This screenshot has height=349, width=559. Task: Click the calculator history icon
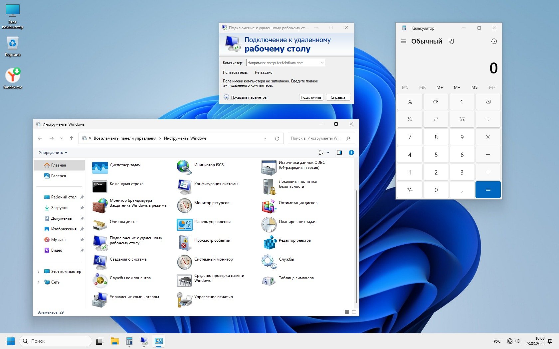coord(494,41)
